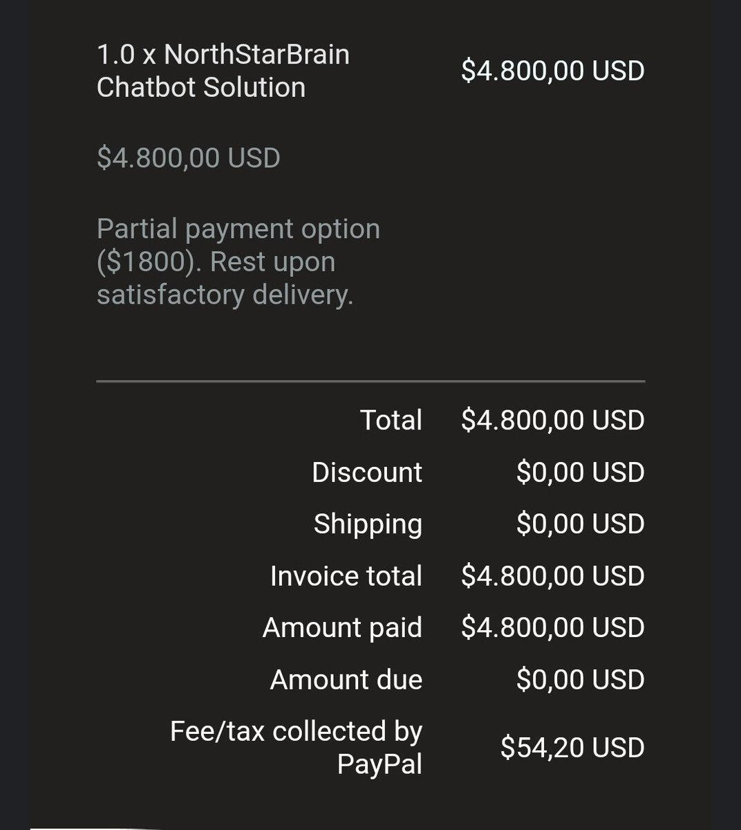The width and height of the screenshot is (741, 830).
Task: Select the Invoice total amount value
Action: 552,575
